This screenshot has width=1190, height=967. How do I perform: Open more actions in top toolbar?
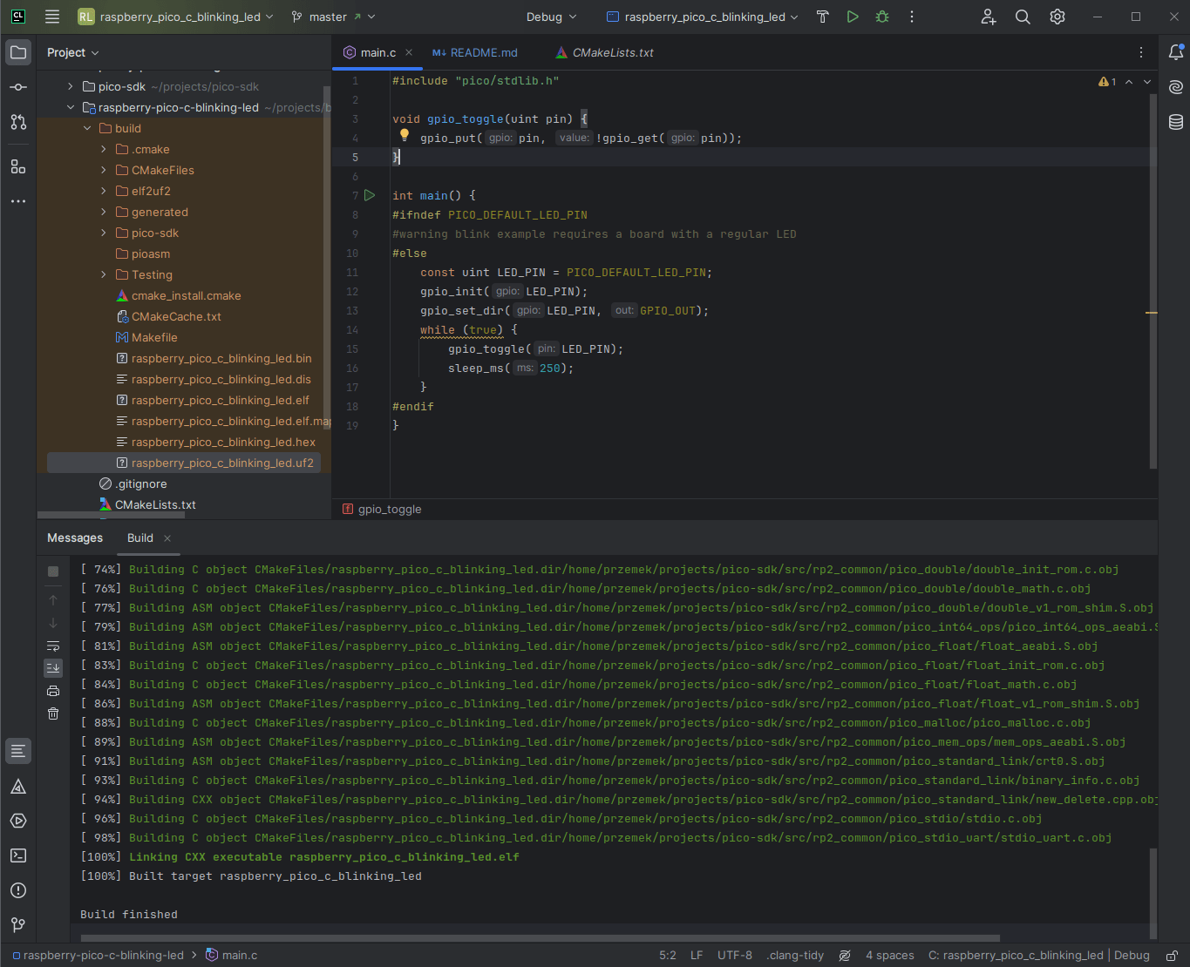912,17
